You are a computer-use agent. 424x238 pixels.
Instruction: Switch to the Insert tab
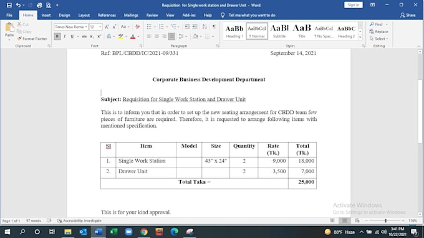[x=46, y=15]
